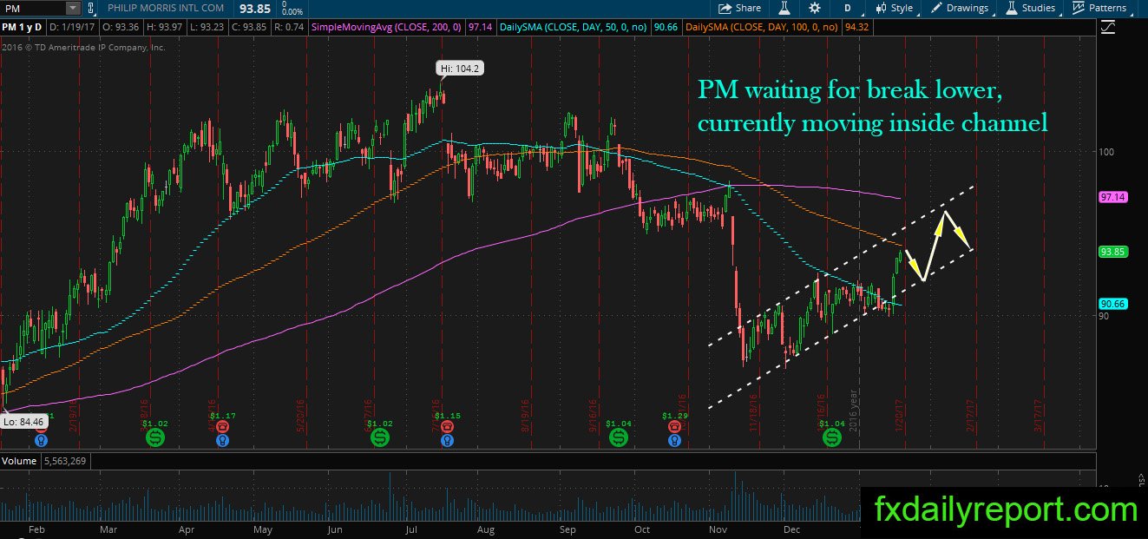The width and height of the screenshot is (1148, 539).
Task: Open the Style dropdown
Action: (x=894, y=8)
